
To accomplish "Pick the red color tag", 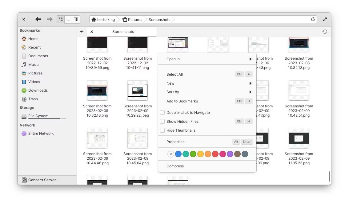I will click(215, 154).
